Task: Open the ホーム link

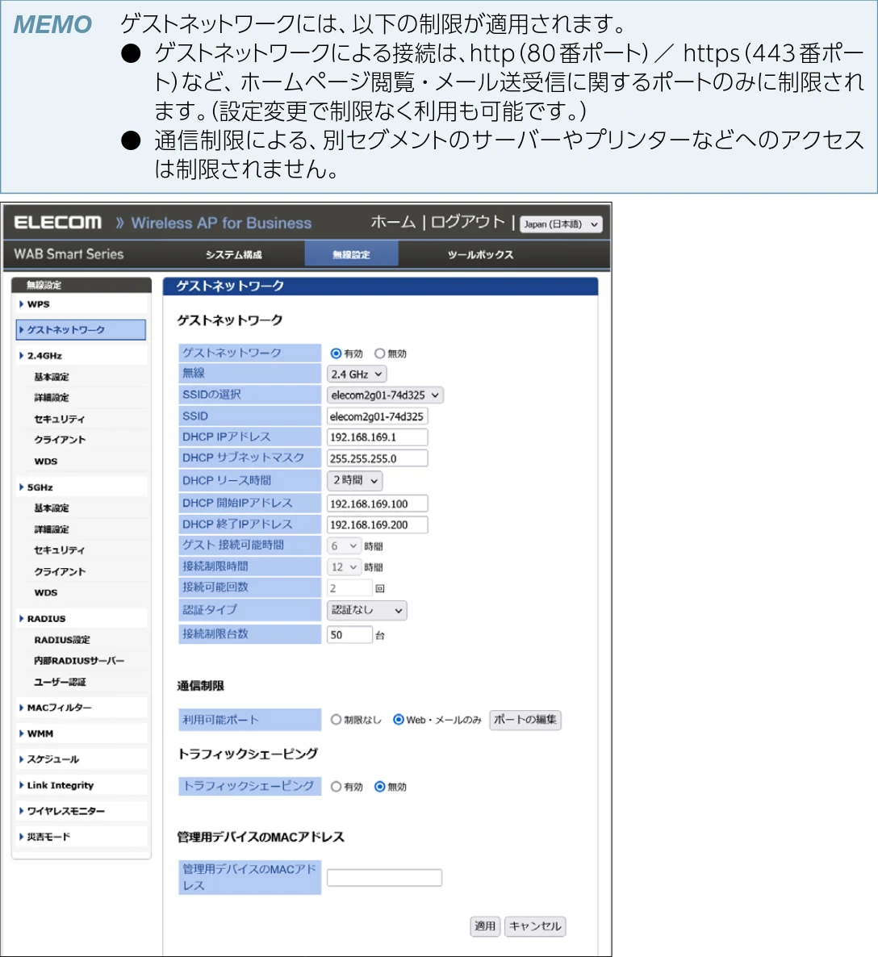Action: (393, 222)
